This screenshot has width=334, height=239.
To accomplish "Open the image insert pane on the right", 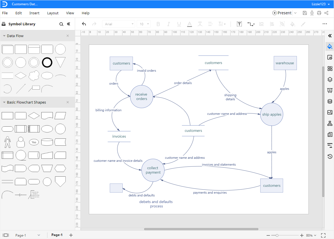I will tap(329, 112).
